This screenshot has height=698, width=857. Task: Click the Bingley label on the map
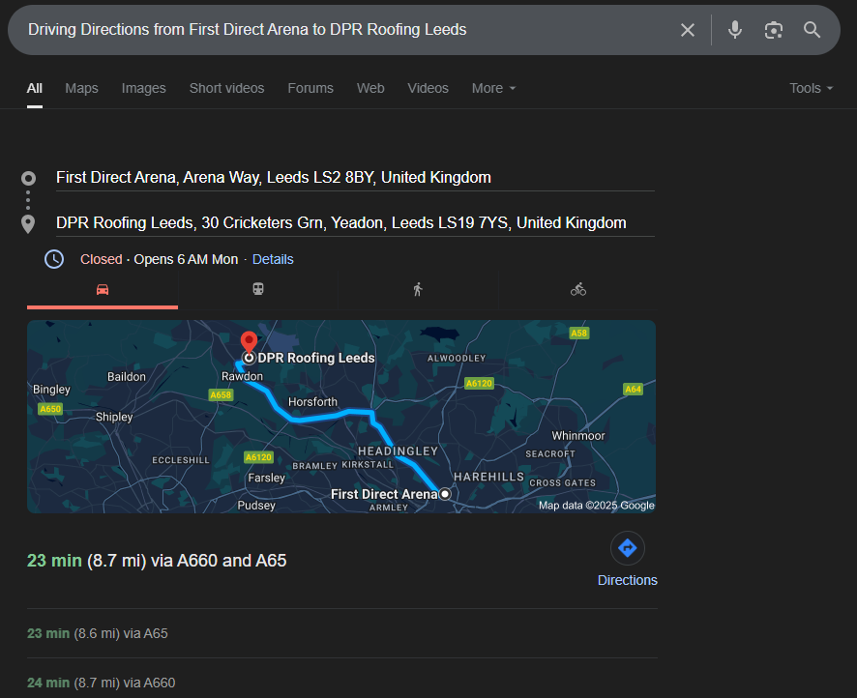click(x=51, y=390)
